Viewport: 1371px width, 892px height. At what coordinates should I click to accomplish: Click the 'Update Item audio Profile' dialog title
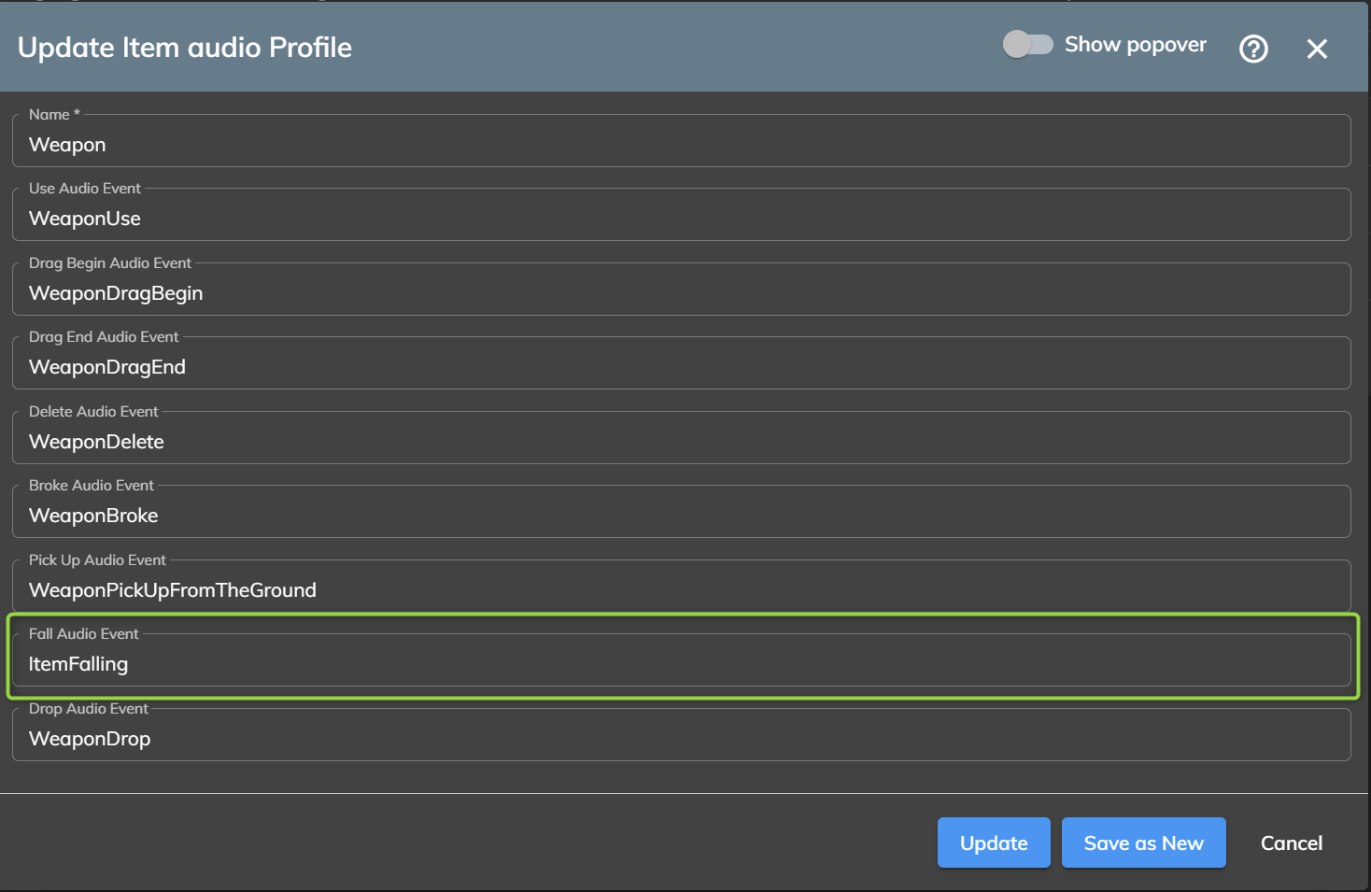pos(185,48)
